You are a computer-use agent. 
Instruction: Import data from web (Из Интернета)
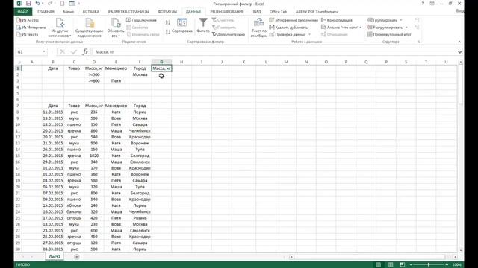click(x=31, y=28)
